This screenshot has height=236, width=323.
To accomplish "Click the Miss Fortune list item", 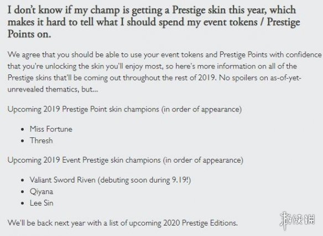I will click(51, 129).
